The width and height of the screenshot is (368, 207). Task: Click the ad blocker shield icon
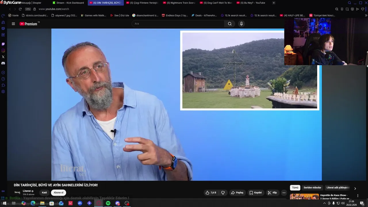point(352,9)
